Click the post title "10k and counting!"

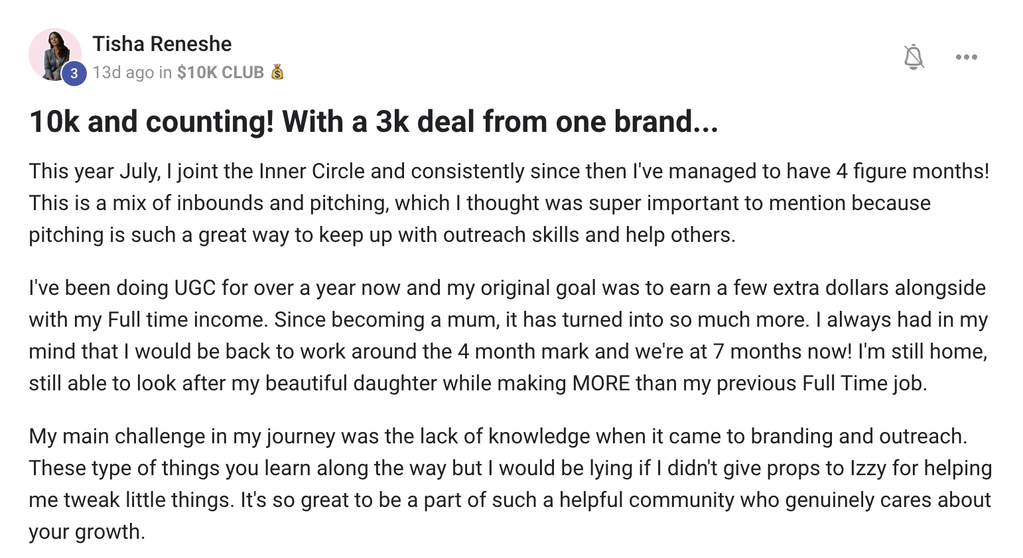[374, 121]
